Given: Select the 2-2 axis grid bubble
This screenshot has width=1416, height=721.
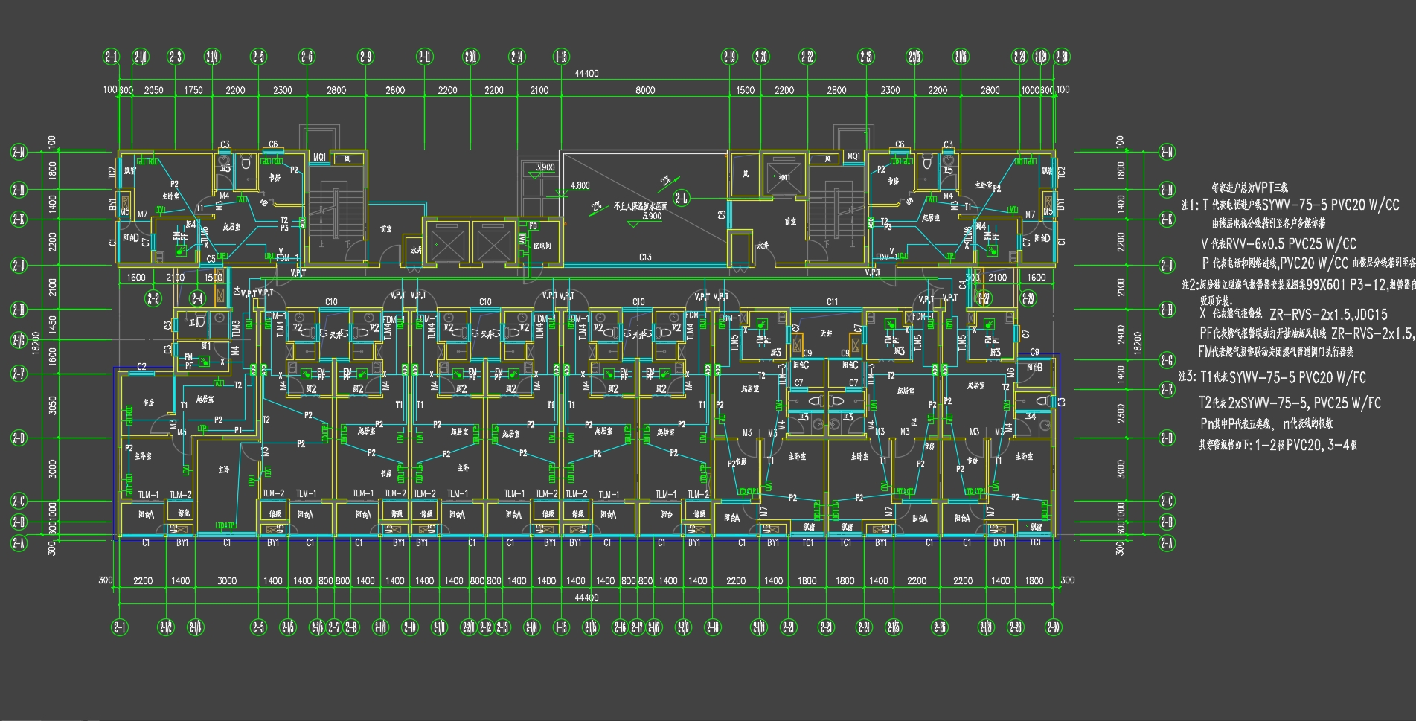Looking at the screenshot, I should 153,298.
